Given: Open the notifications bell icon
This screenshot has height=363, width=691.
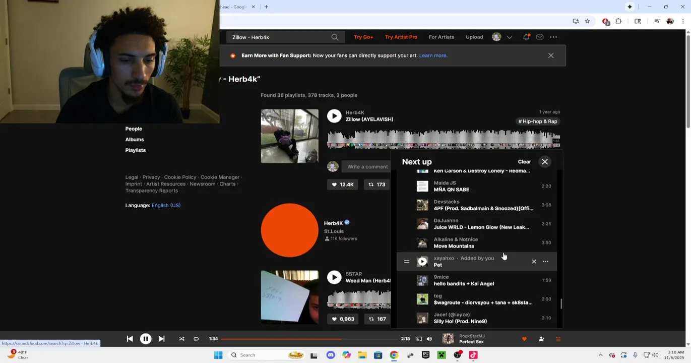Looking at the screenshot, I should (x=526, y=37).
